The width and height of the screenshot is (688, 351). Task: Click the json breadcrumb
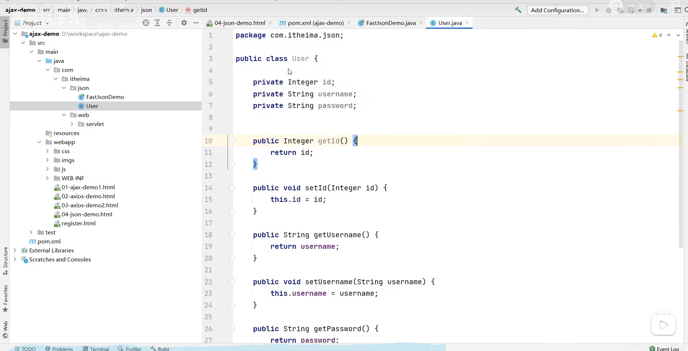coord(146,10)
